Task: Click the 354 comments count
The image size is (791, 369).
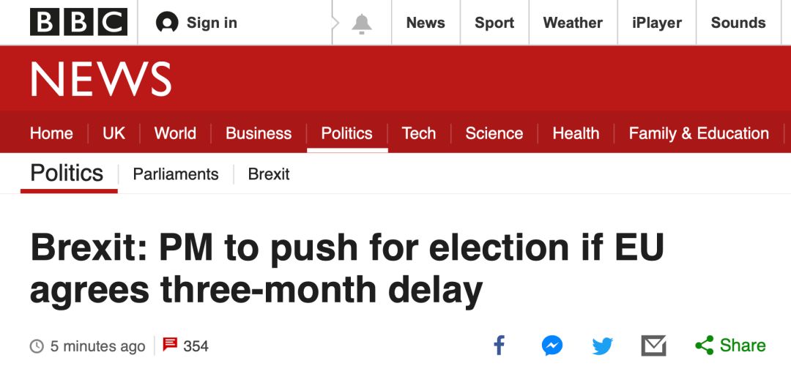Action: point(196,346)
